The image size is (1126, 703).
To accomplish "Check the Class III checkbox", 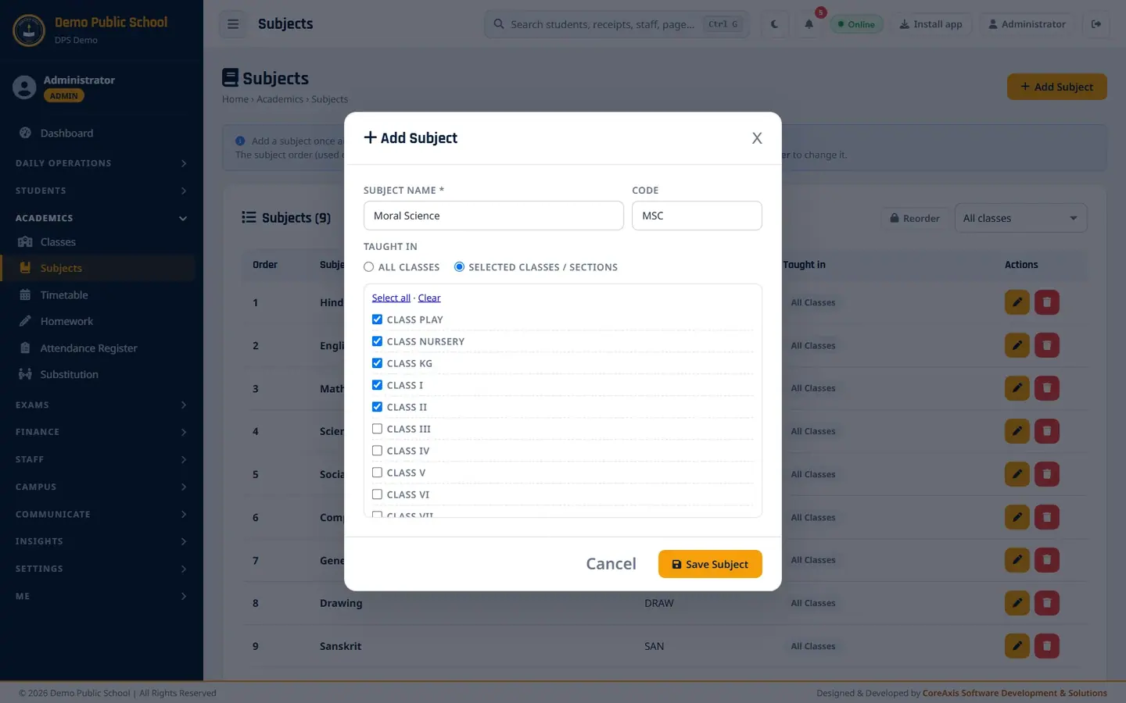I will 377,429.
